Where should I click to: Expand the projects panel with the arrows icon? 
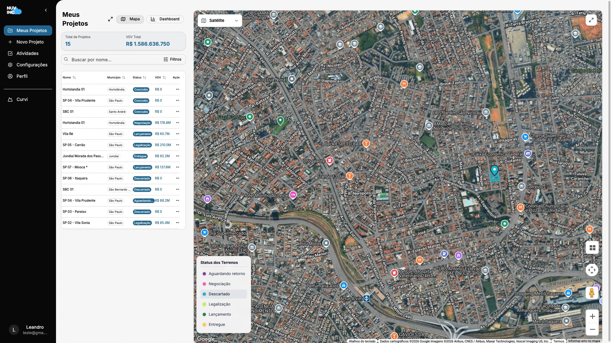tap(110, 19)
